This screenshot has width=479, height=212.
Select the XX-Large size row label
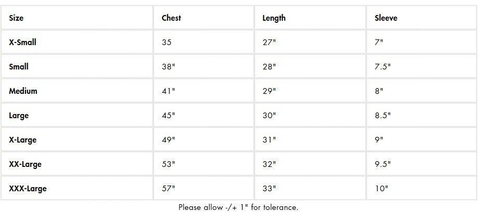pyautogui.click(x=25, y=164)
